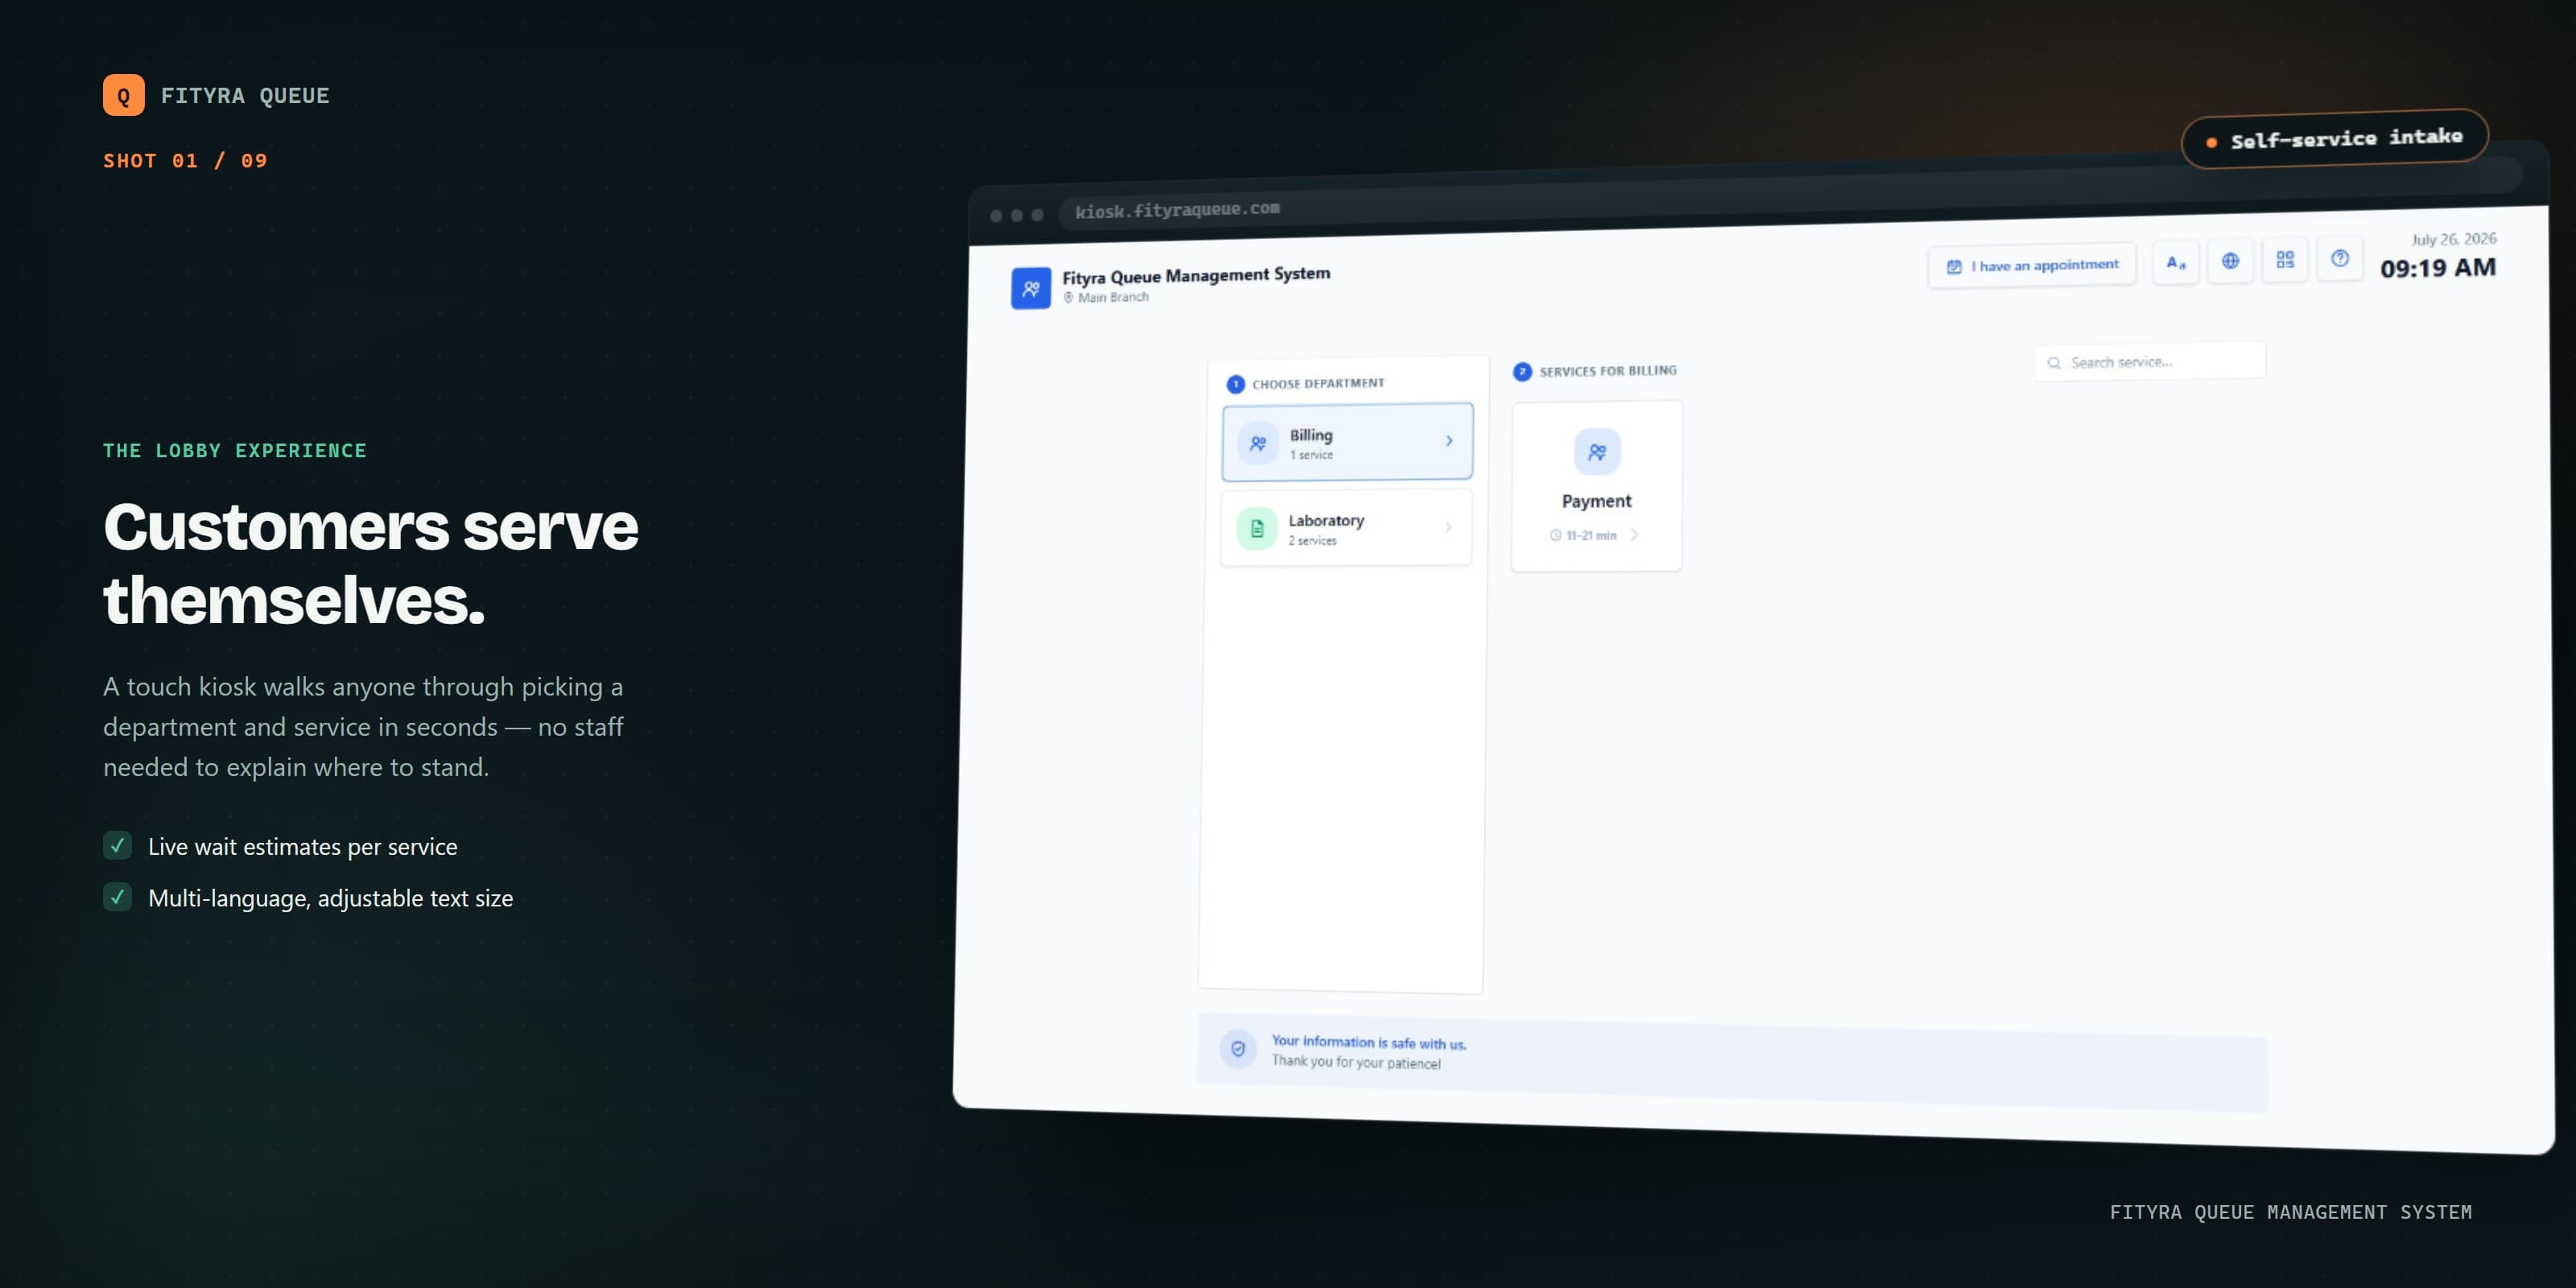This screenshot has width=2576, height=1288.
Task: Click the SHOT 01 / 09 label
Action: tap(185, 161)
